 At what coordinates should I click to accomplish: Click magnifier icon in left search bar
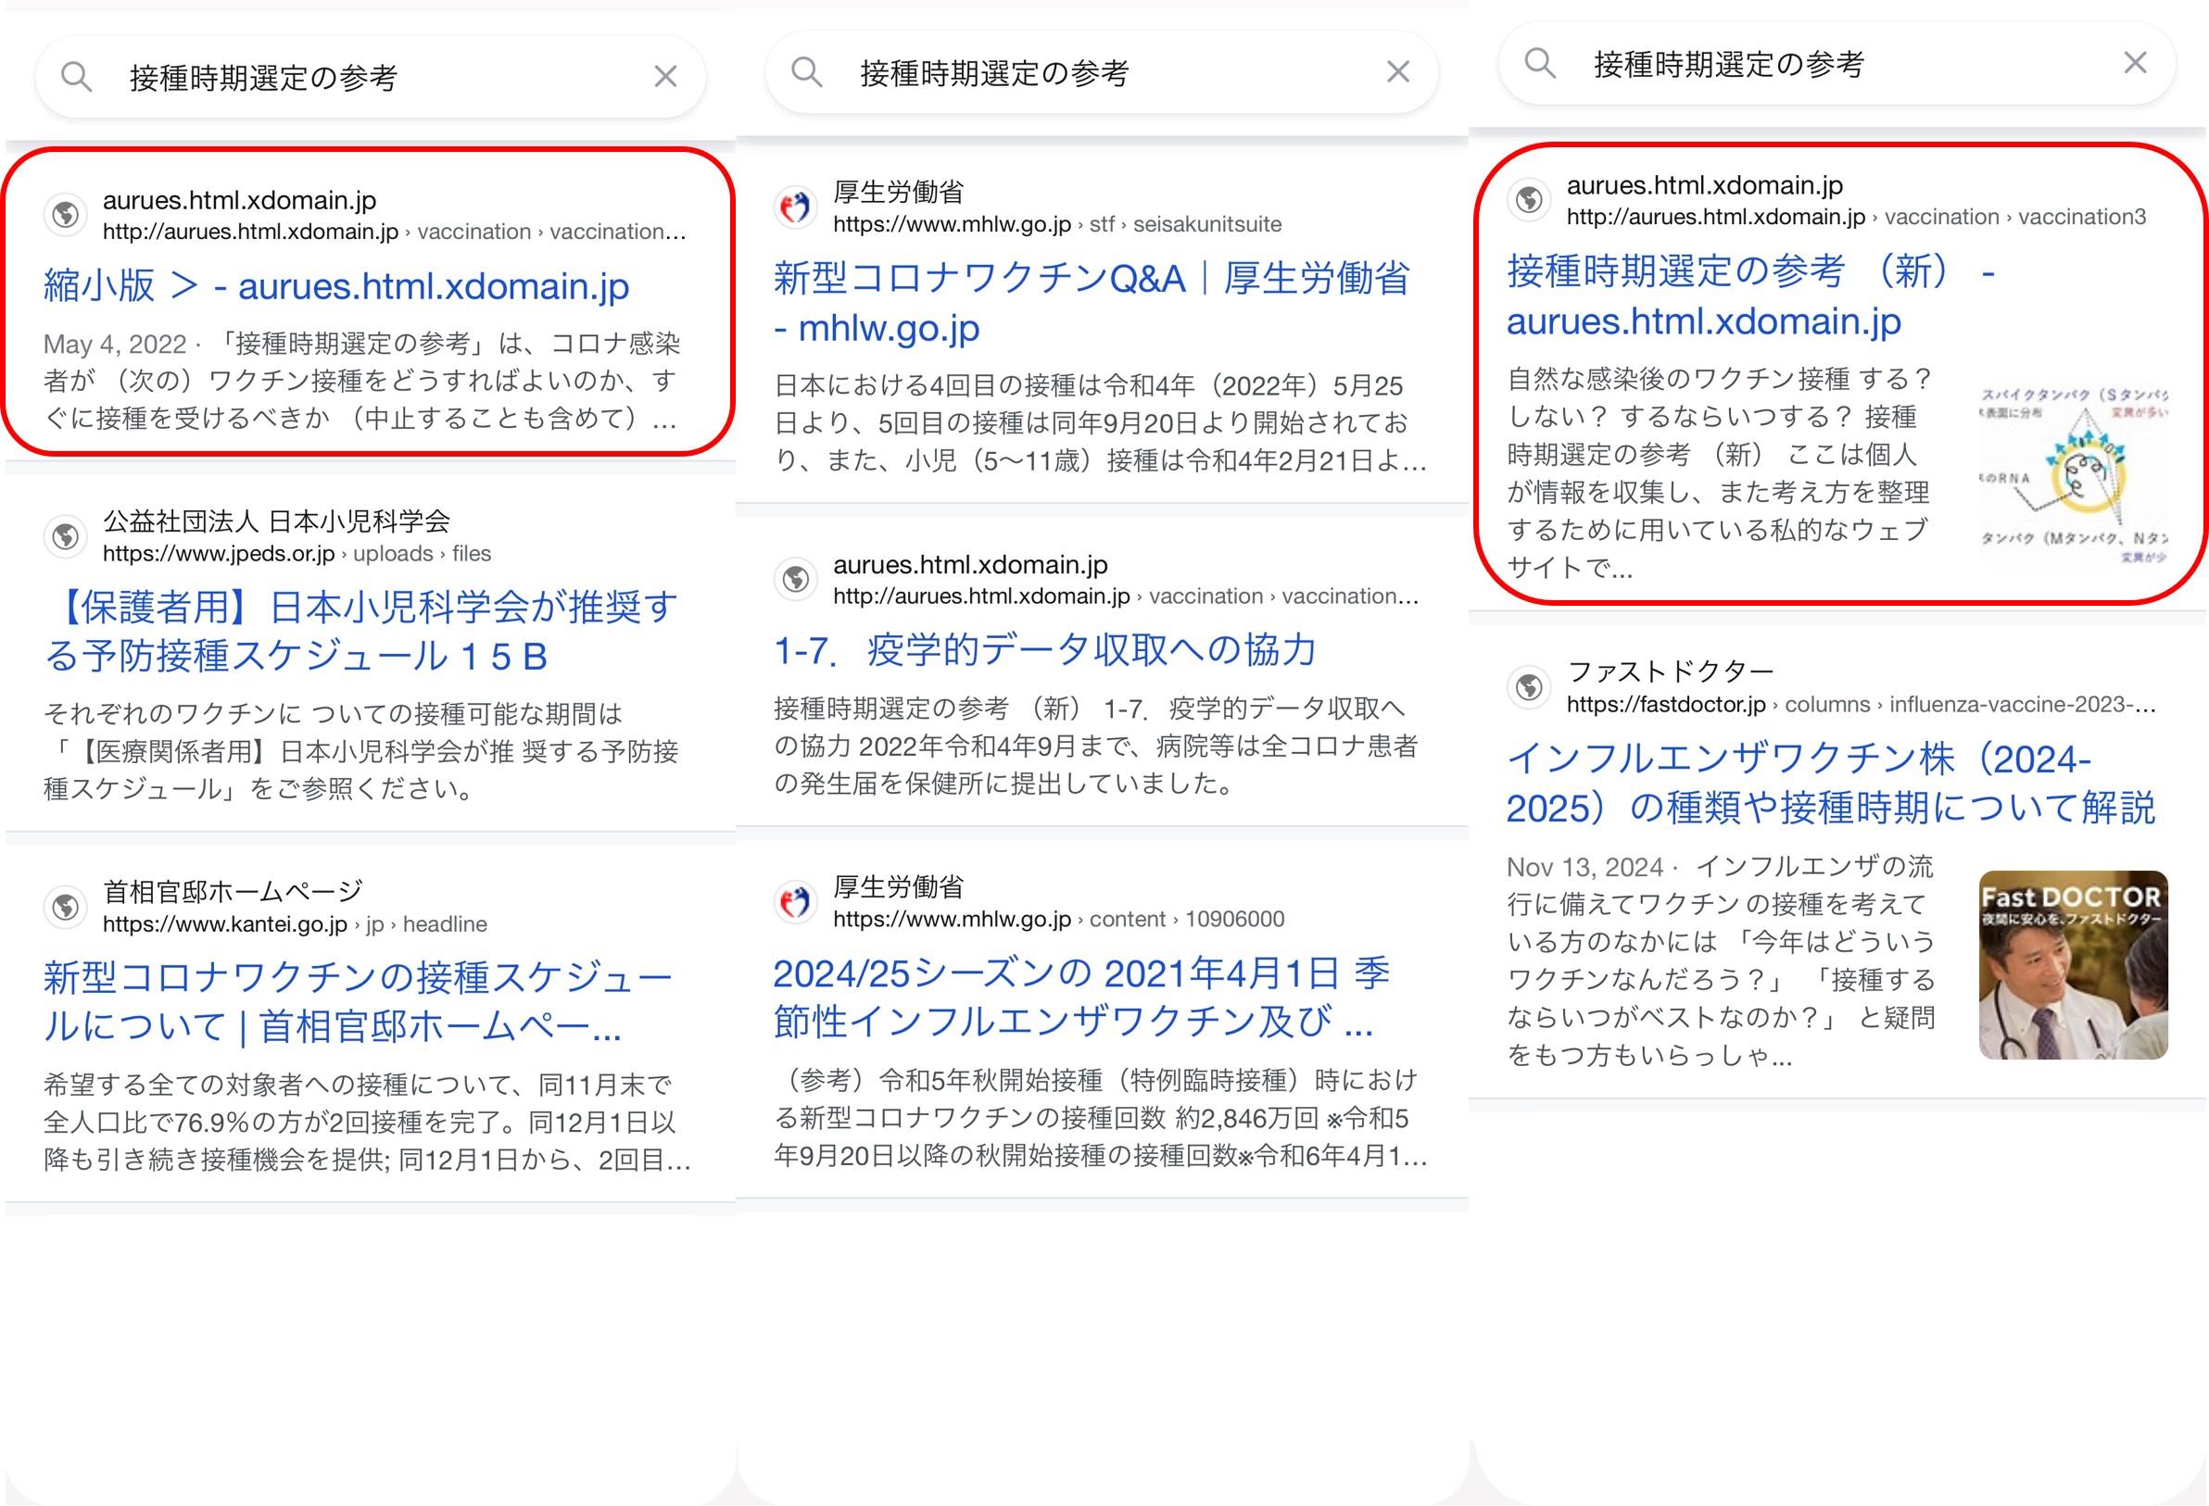tap(76, 77)
